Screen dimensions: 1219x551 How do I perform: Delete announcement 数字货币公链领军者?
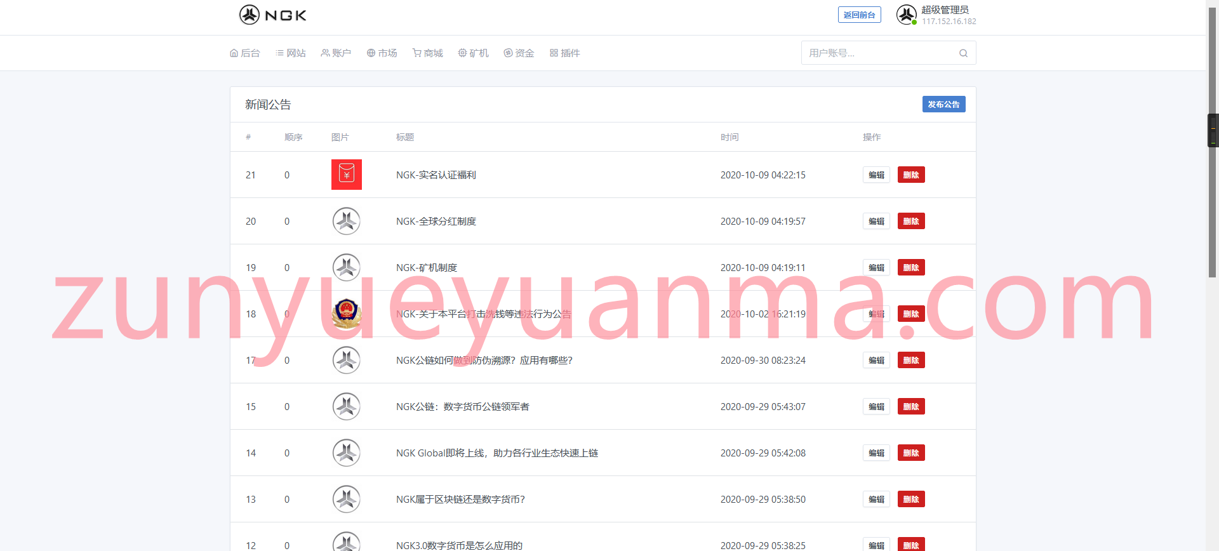(911, 406)
